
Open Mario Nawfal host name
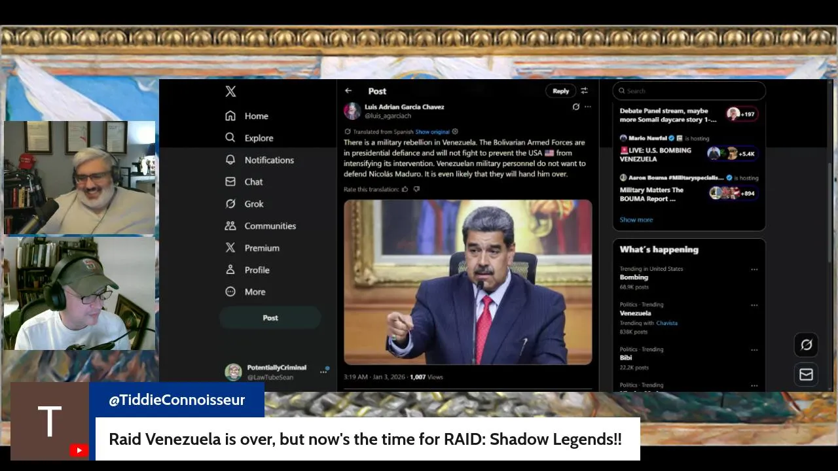click(x=647, y=138)
